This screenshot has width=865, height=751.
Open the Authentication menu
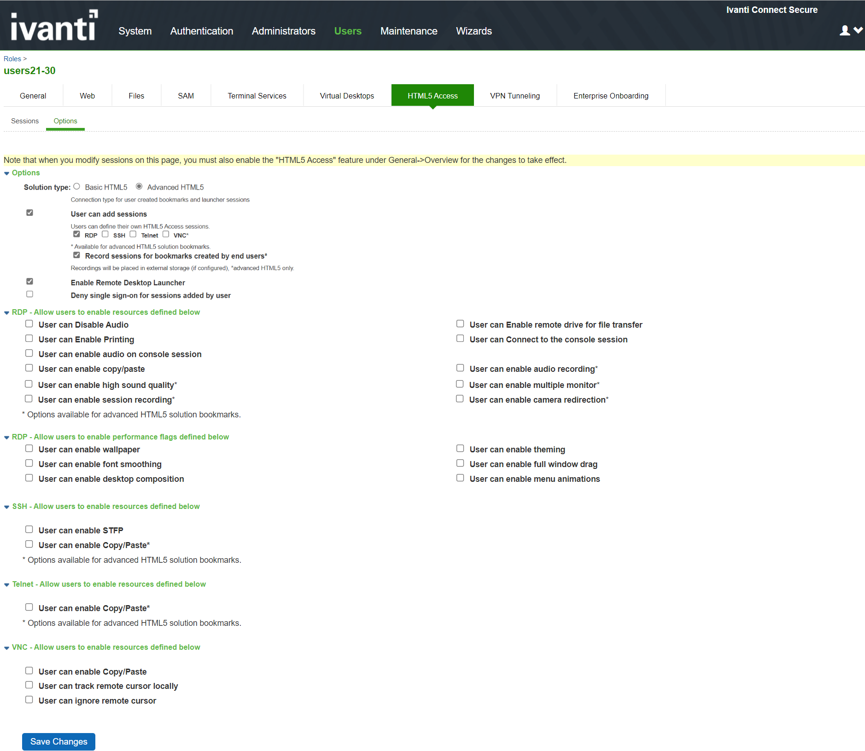tap(201, 31)
